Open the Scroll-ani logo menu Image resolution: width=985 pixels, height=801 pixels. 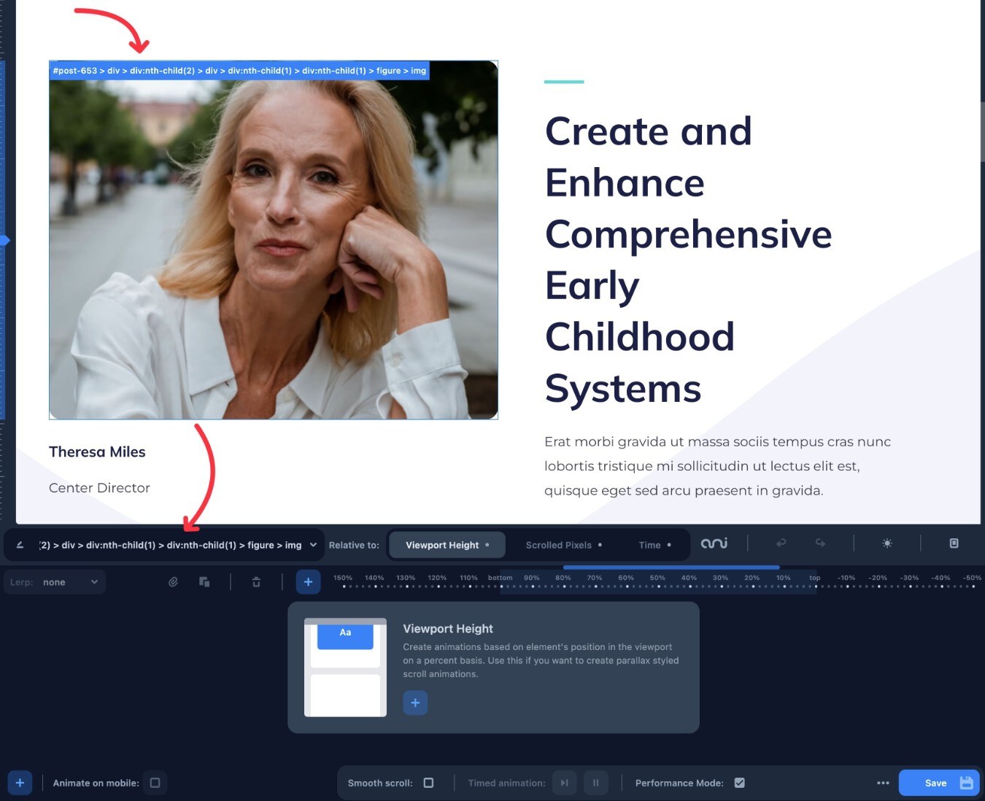point(714,543)
